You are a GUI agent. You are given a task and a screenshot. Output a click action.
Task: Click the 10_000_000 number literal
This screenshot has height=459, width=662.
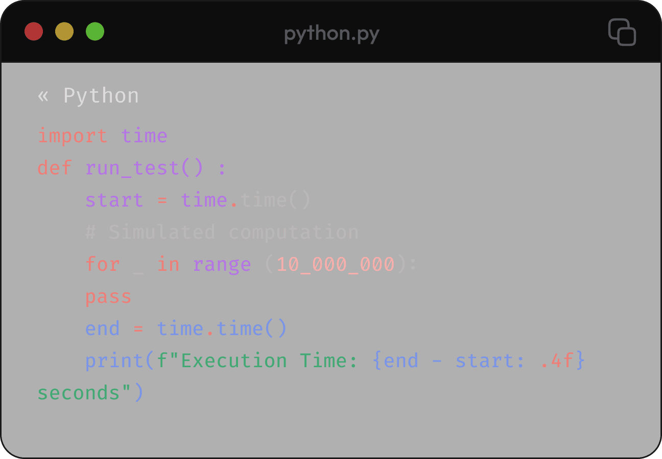point(336,264)
